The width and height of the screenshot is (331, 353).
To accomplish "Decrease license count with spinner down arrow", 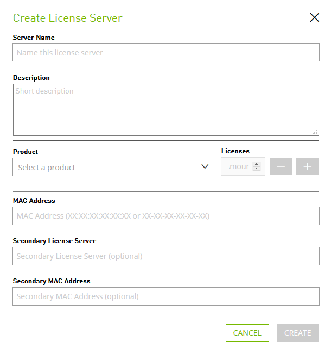I will pyautogui.click(x=257, y=170).
